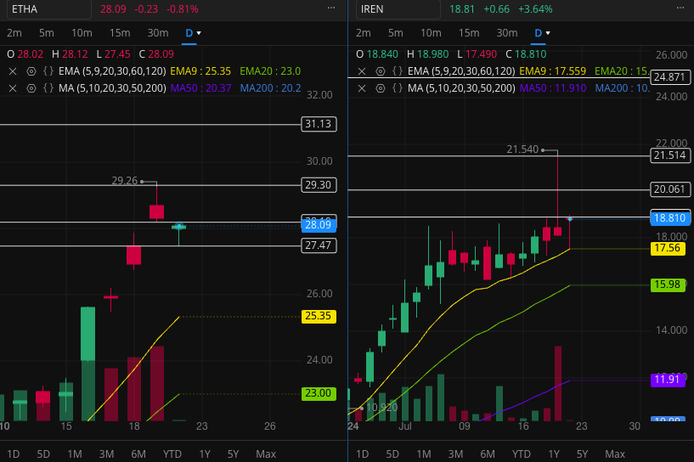The image size is (694, 462).
Task: Select 10m interval on ETHA chart
Action: pyautogui.click(x=82, y=33)
